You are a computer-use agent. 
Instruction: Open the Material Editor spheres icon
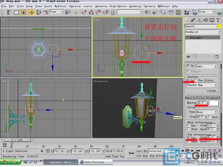point(186,12)
